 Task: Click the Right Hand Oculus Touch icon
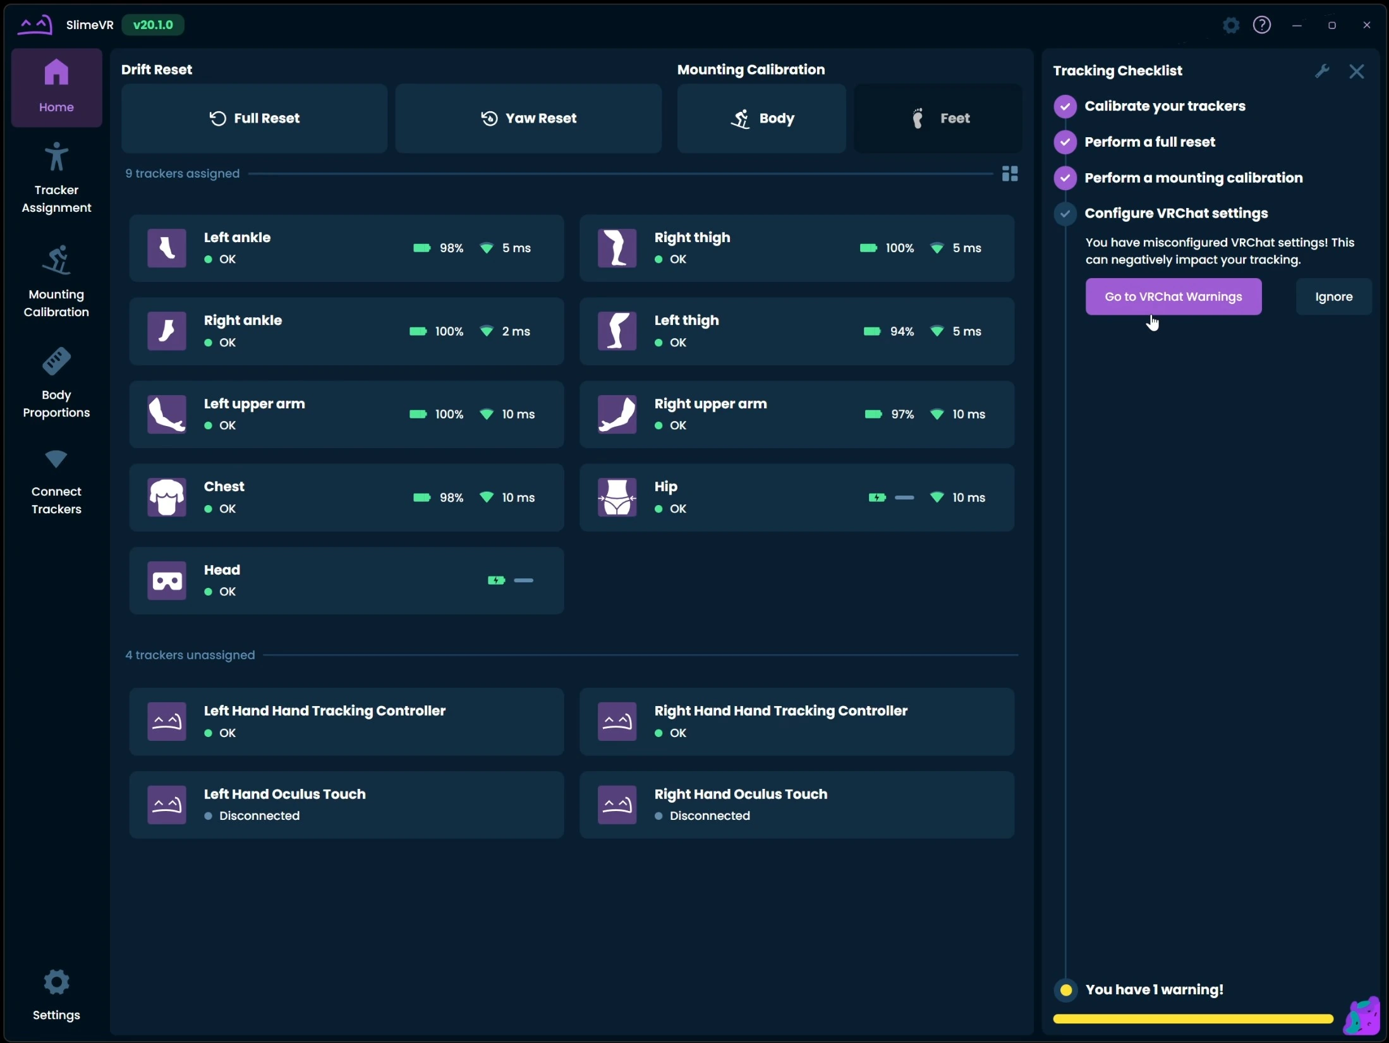[x=617, y=805]
